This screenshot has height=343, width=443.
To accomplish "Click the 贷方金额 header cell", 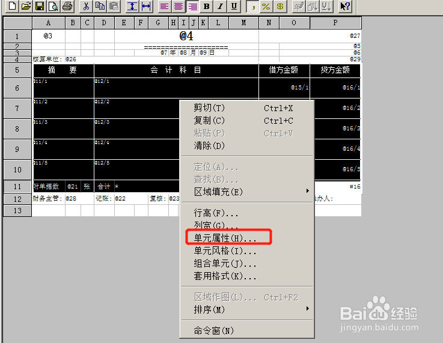I will [335, 70].
